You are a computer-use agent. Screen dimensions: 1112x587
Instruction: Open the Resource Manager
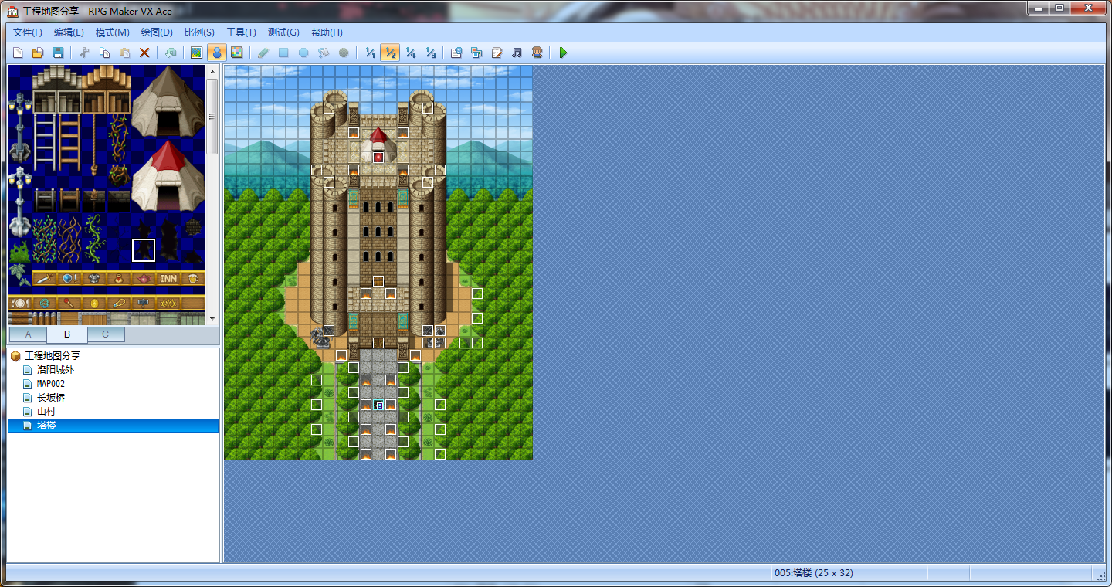point(476,53)
